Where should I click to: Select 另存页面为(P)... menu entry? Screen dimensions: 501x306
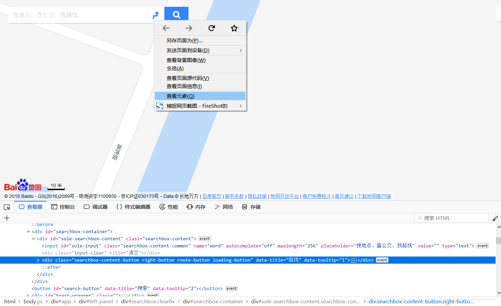point(200,40)
